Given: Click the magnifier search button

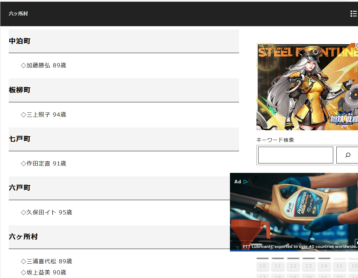Looking at the screenshot, I should 347,155.
